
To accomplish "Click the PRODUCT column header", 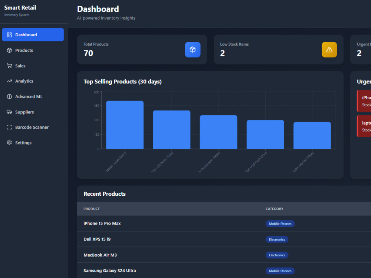I will (x=92, y=209).
